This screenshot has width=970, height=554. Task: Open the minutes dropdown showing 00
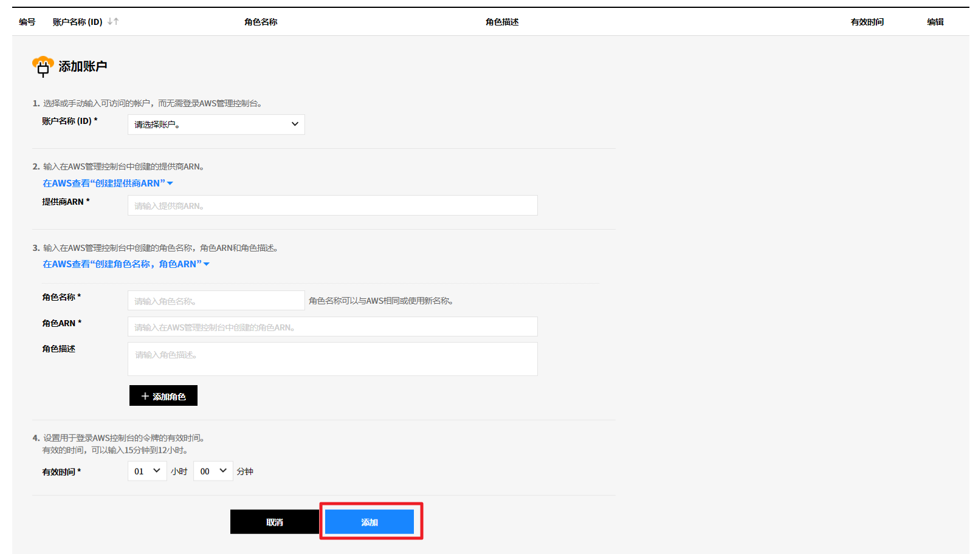(x=213, y=471)
